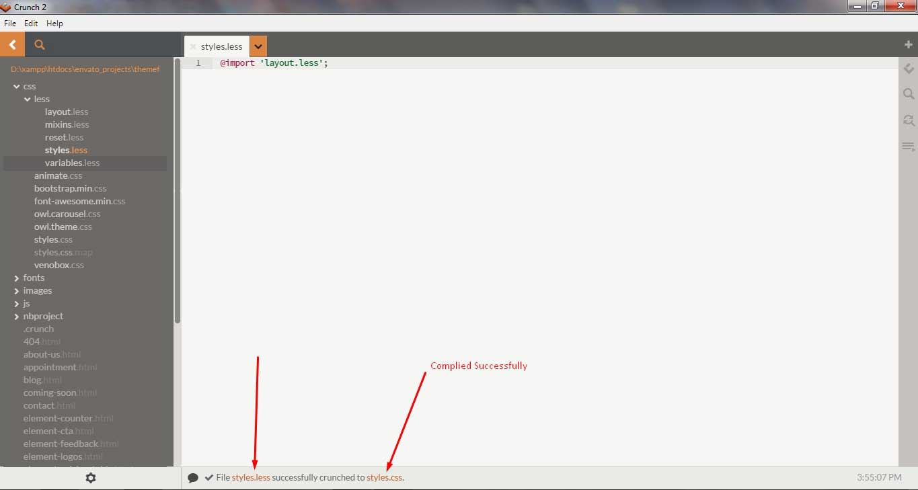Open styles.css in file tree

coord(53,239)
